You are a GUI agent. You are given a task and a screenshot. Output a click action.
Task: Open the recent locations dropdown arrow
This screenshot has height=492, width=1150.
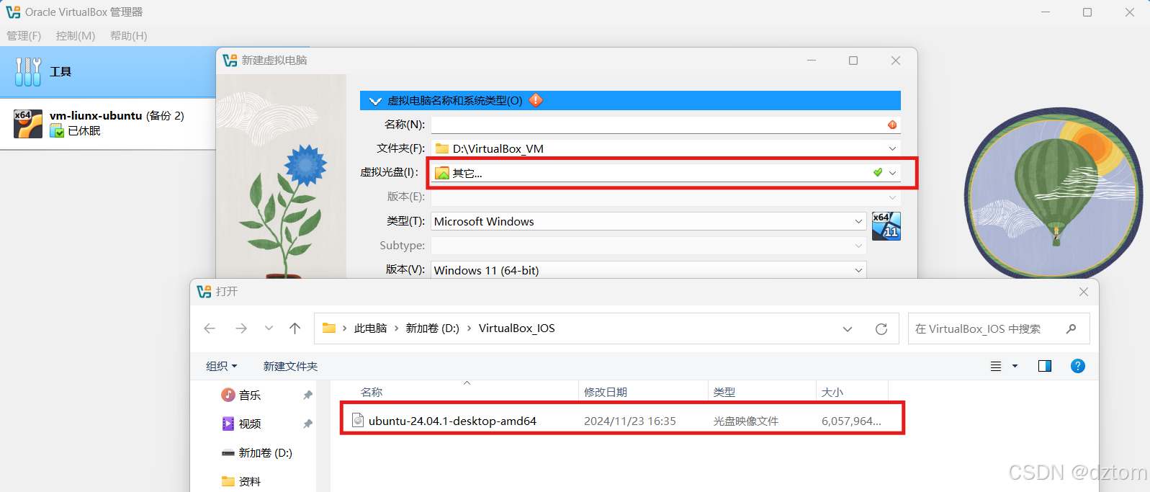[269, 328]
